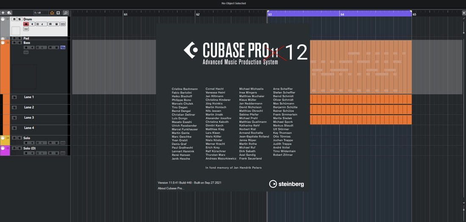Screen dimensions: 466x222
Task: Click the MIDI icon of Solo (D) track
Action: click(3, 148)
